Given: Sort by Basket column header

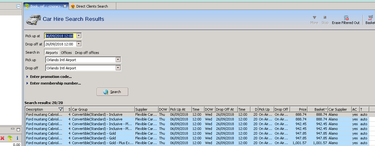Looking at the screenshot, I should coord(318,109).
